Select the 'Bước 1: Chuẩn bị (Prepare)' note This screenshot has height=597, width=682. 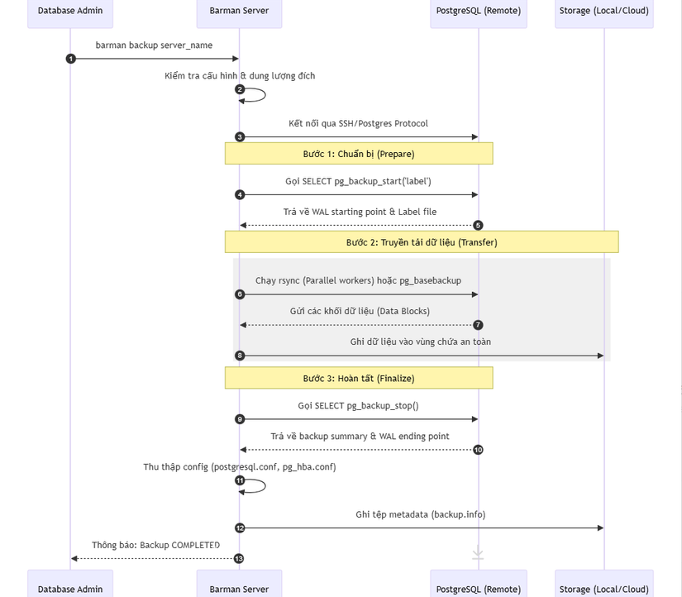click(359, 154)
